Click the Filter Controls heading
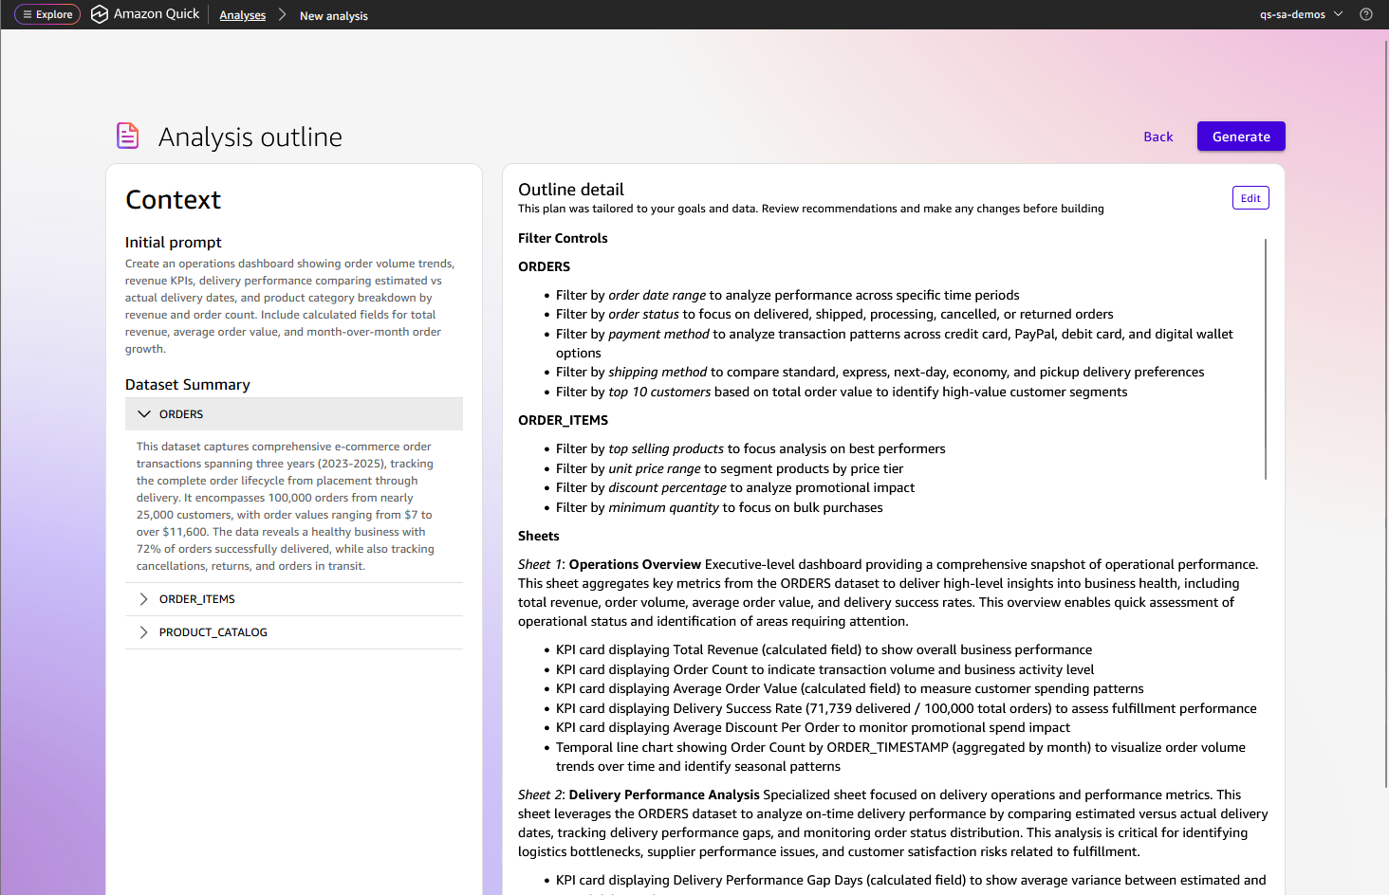The height and width of the screenshot is (895, 1389). pyautogui.click(x=563, y=238)
